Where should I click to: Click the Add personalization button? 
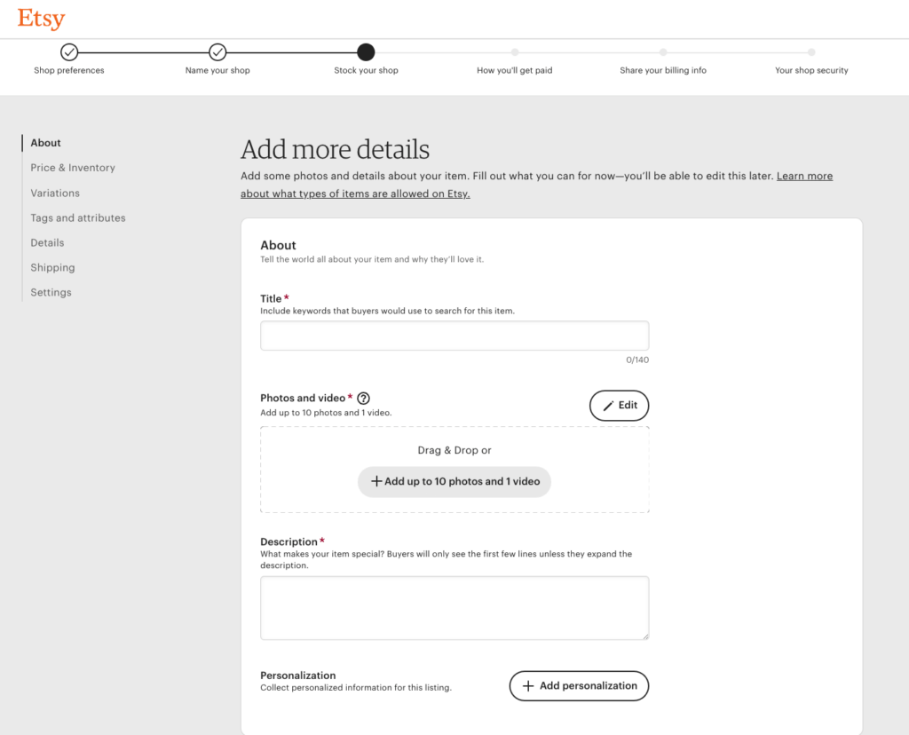coord(579,686)
